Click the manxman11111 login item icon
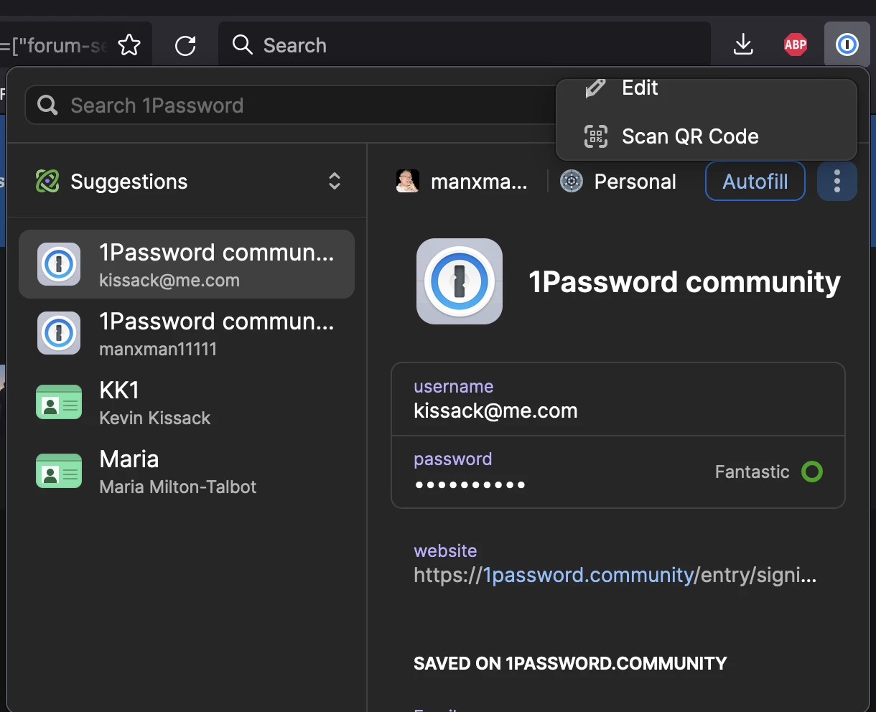Screen dimensions: 876x712 [59, 333]
